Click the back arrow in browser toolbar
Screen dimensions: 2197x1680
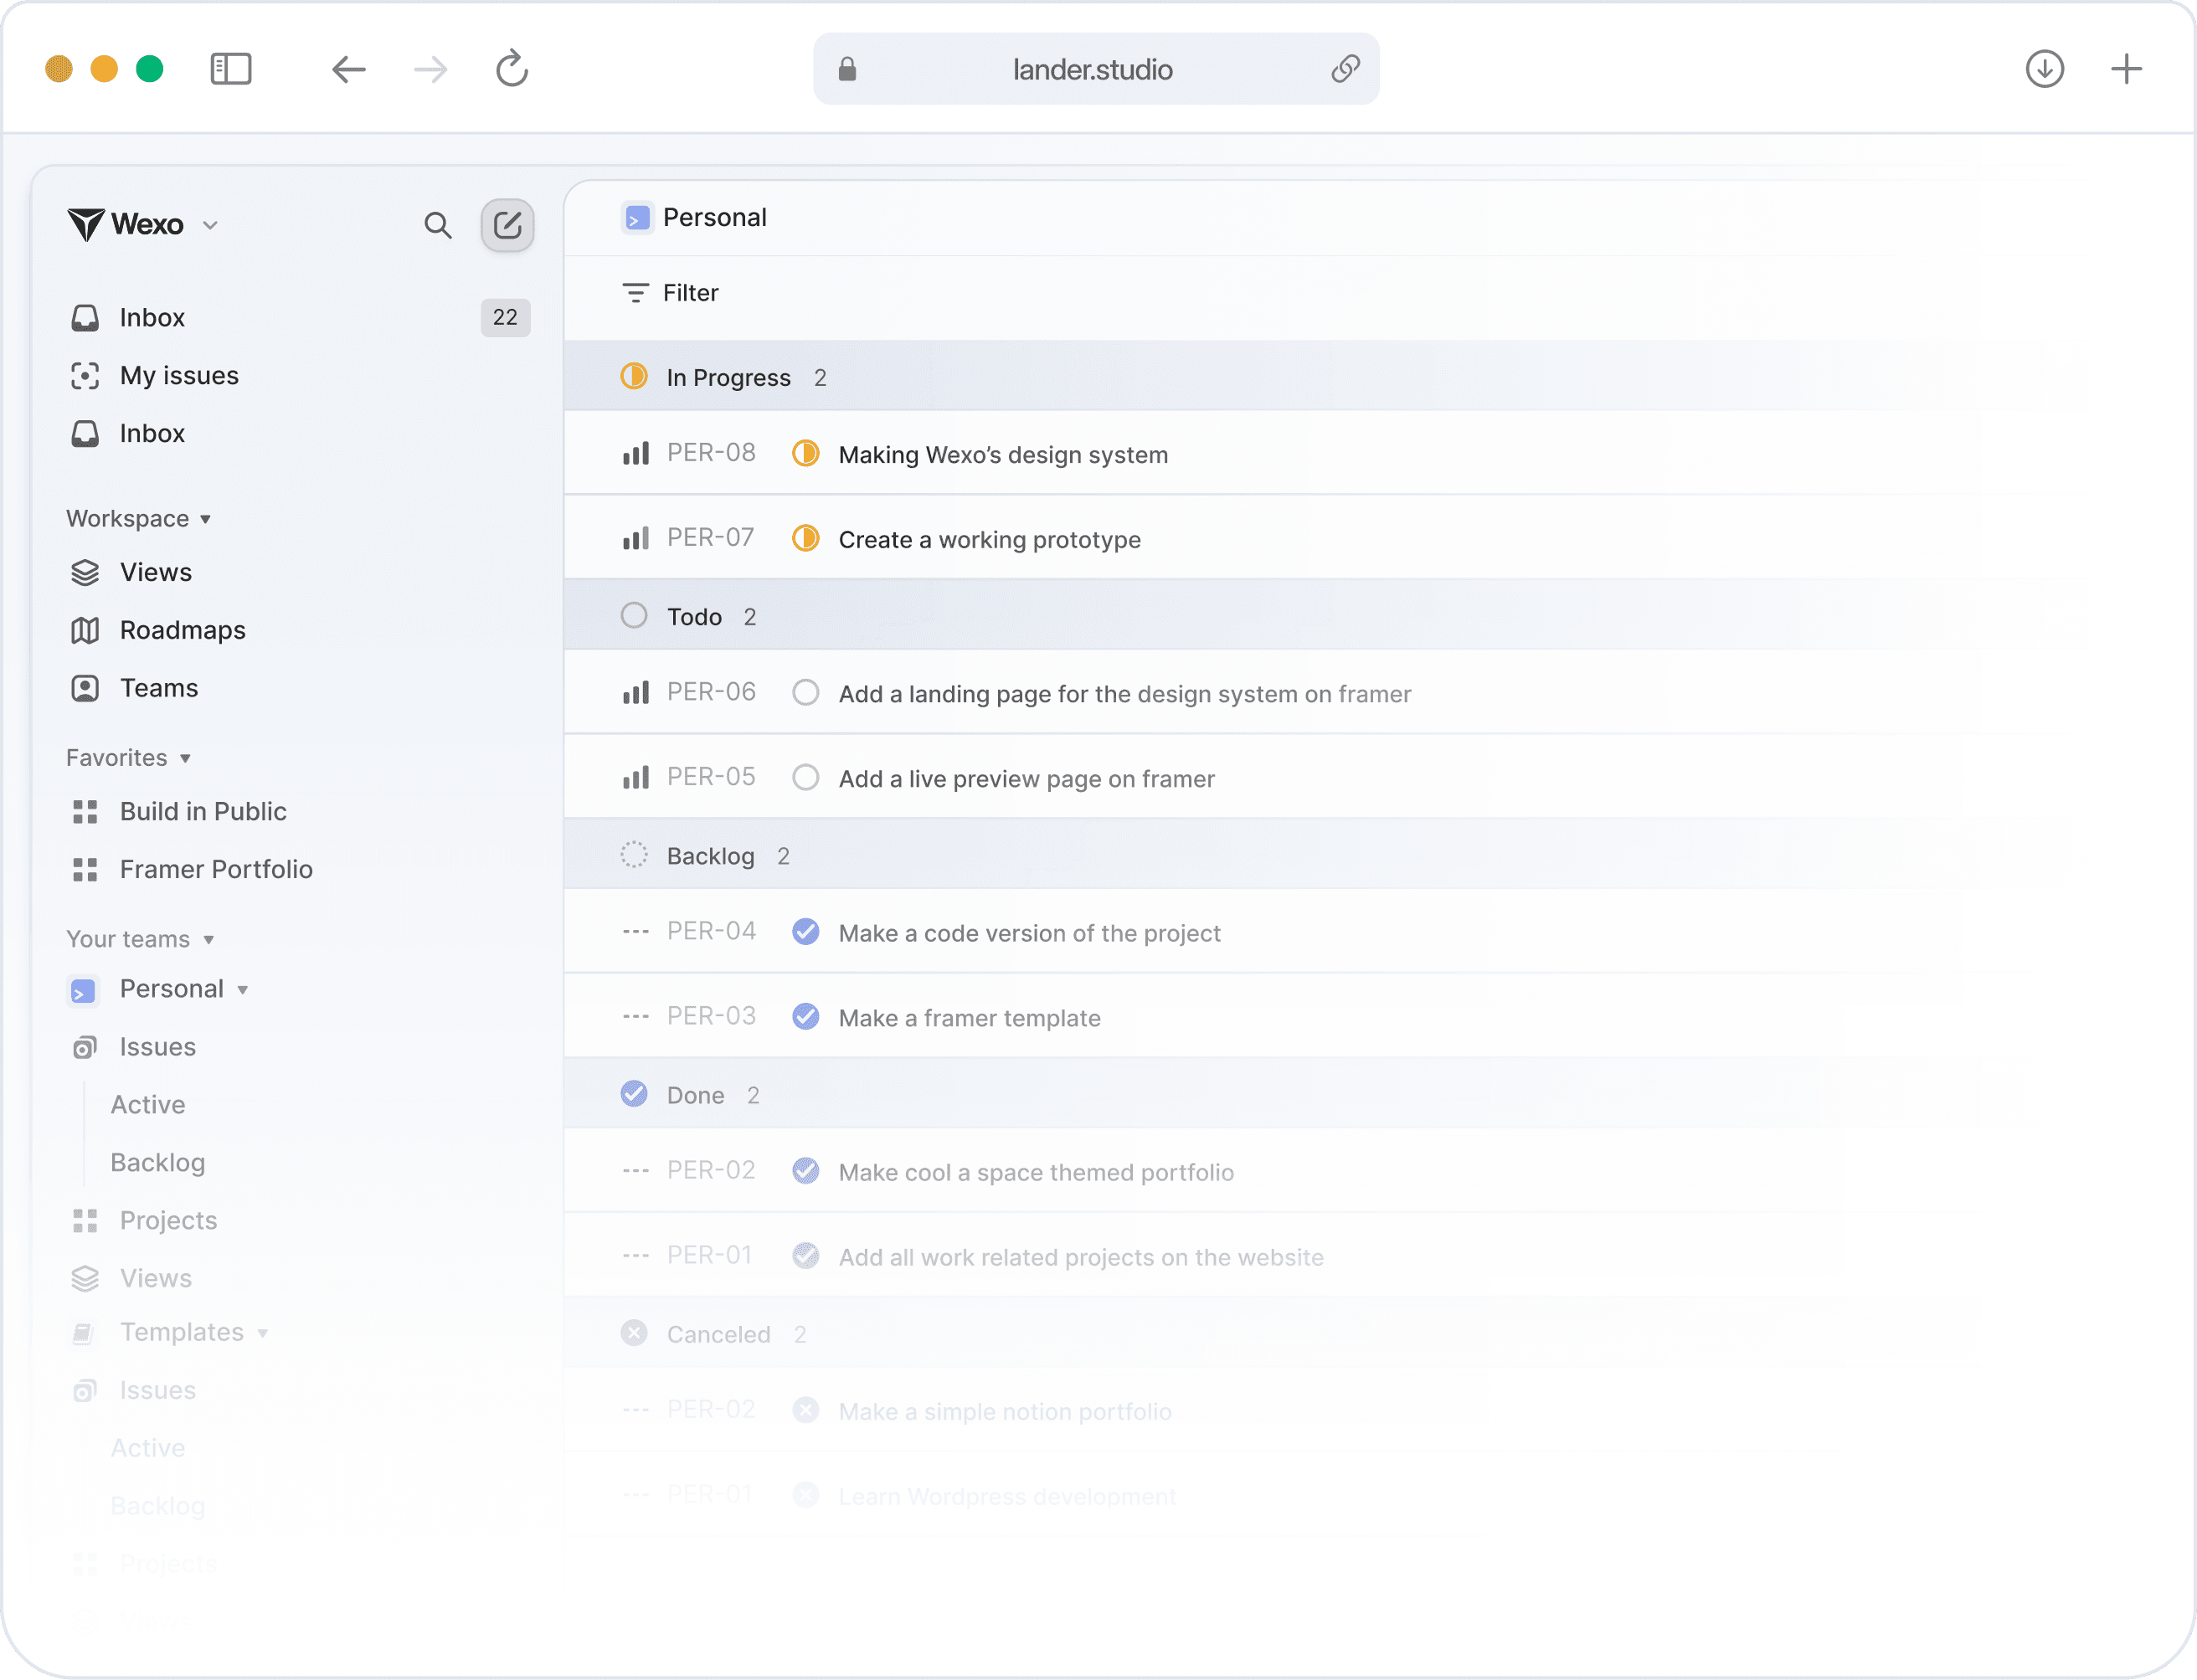(349, 69)
